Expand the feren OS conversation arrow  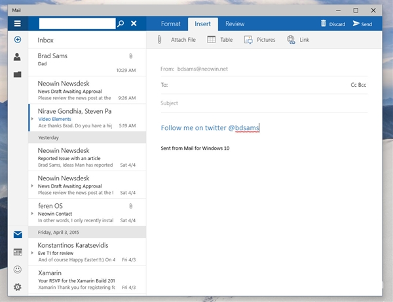33,214
